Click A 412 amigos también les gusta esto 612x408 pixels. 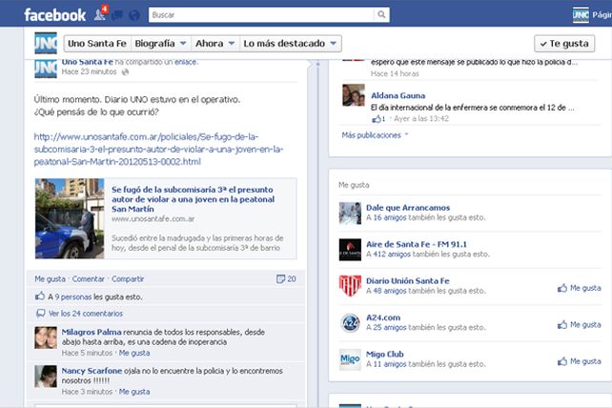(x=428, y=255)
